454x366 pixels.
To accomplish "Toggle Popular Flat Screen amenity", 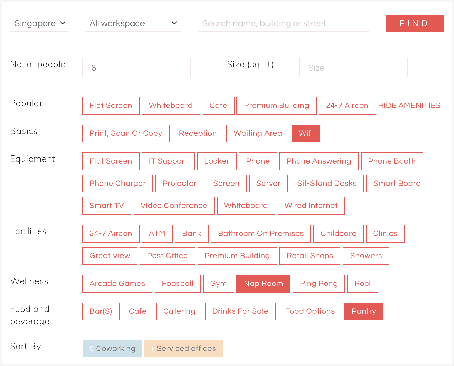I will 111,106.
